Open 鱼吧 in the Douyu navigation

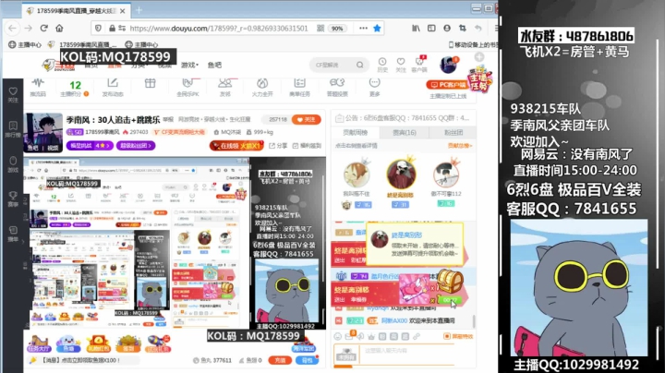click(214, 65)
